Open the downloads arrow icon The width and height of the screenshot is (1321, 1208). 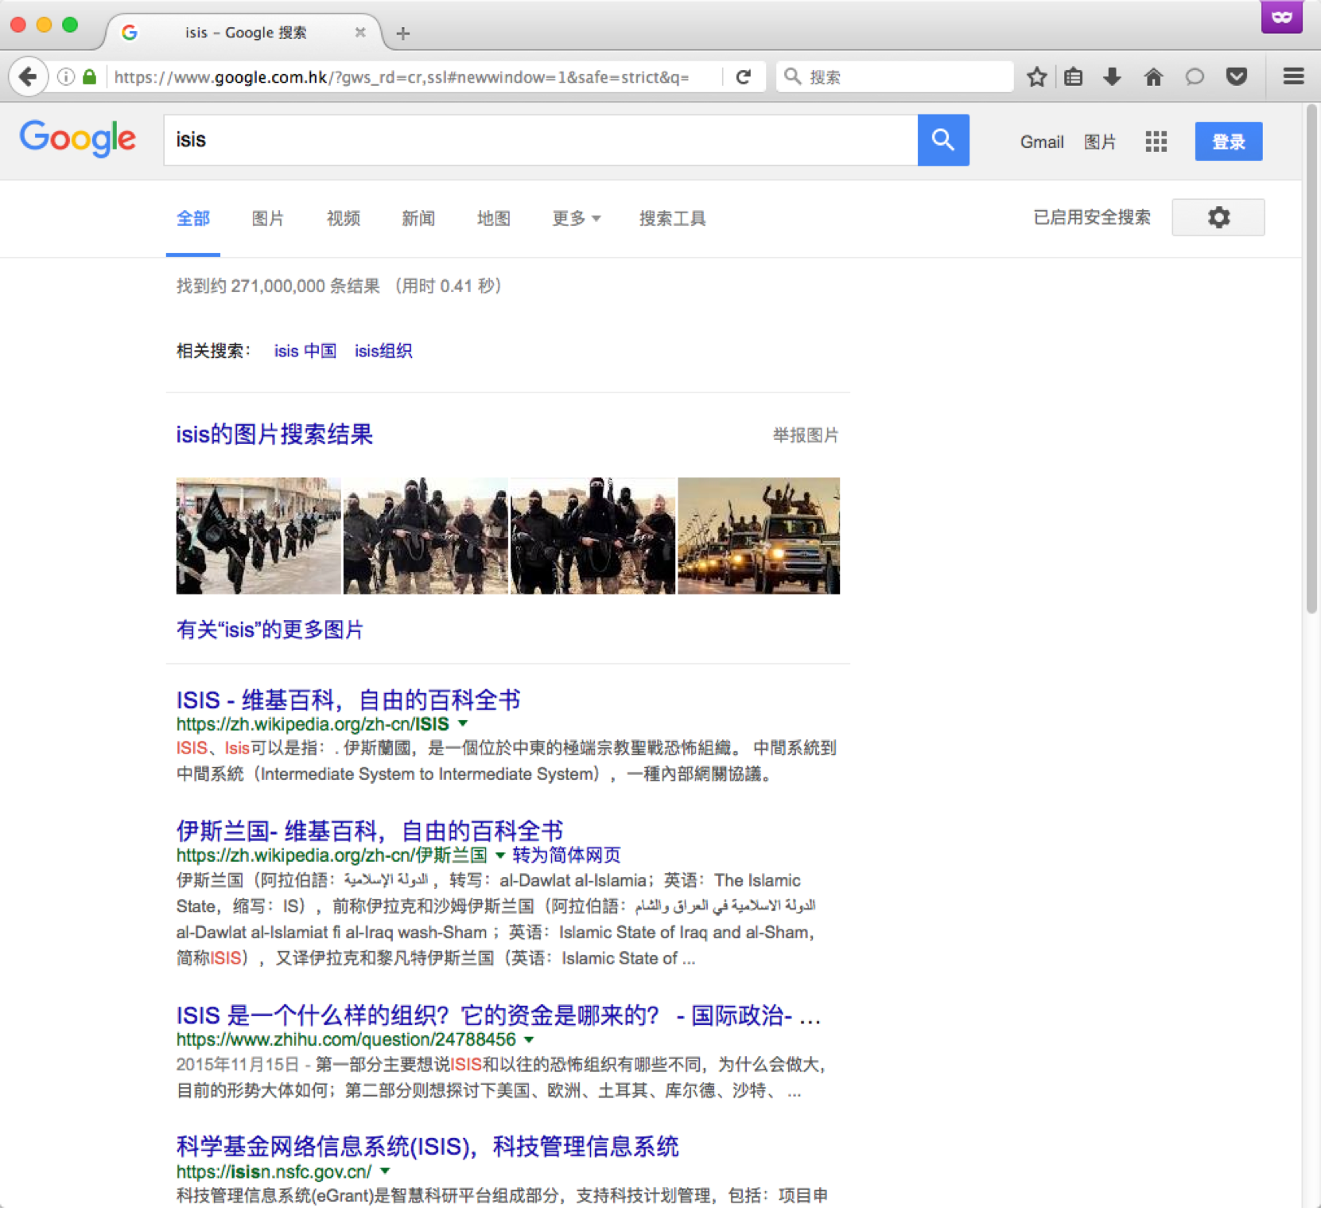(1113, 77)
